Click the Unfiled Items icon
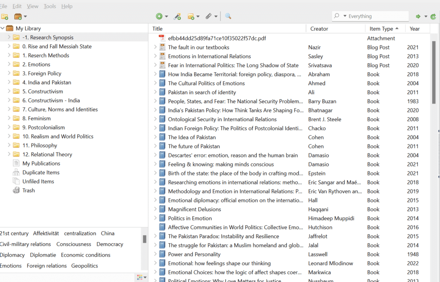The height and width of the screenshot is (282, 440). [x=16, y=181]
